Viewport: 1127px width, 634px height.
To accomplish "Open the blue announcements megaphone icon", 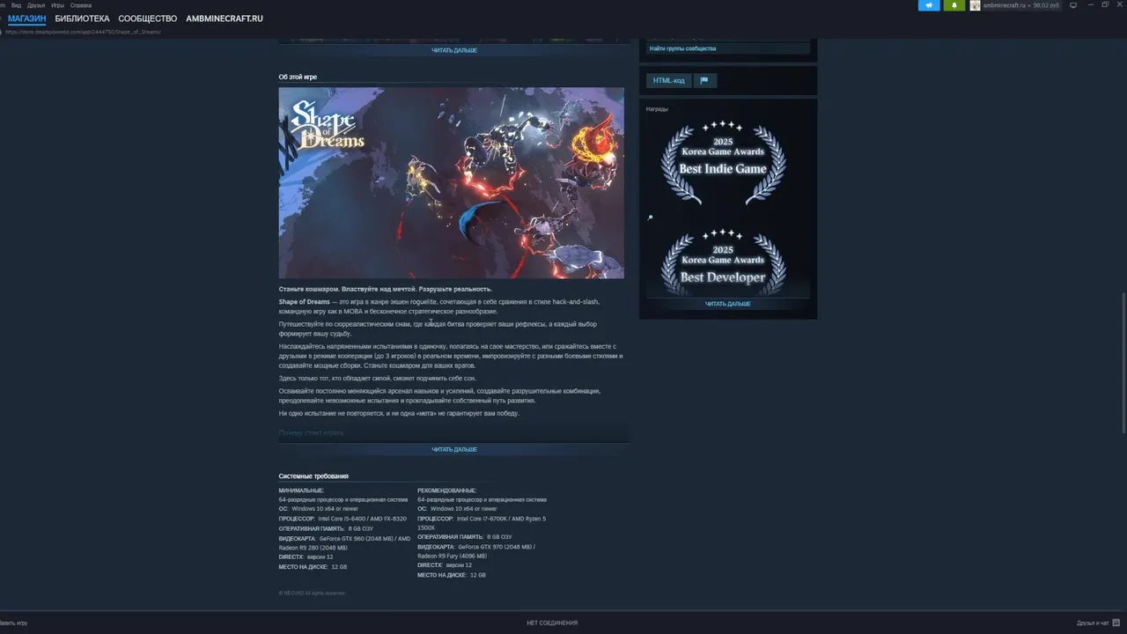I will 929,5.
